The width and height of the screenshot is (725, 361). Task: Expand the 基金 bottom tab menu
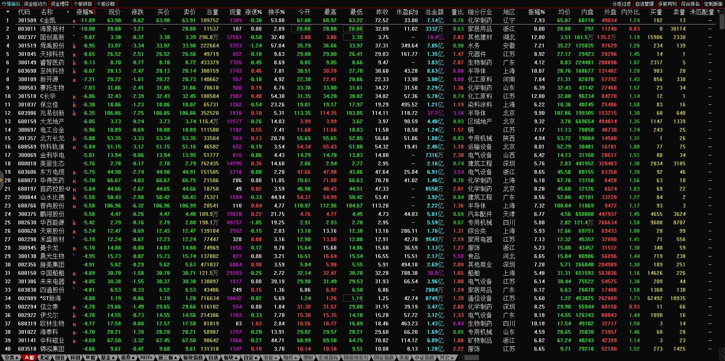[x=108, y=358]
